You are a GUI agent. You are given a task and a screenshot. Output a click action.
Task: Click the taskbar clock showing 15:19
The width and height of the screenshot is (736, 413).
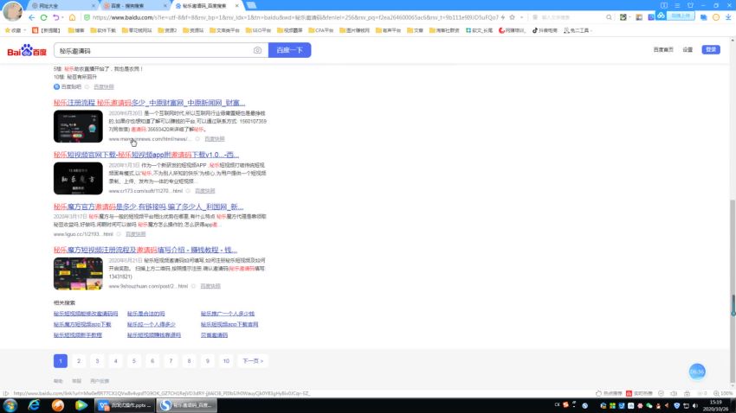(x=716, y=405)
